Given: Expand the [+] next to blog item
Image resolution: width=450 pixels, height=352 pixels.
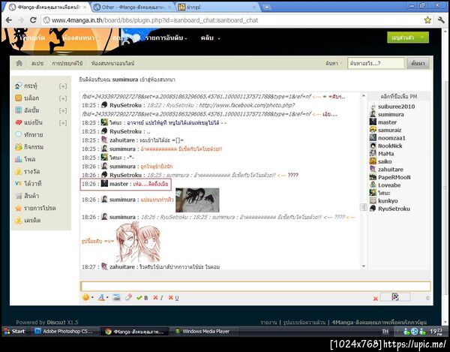Looking at the screenshot, I should [63, 98].
